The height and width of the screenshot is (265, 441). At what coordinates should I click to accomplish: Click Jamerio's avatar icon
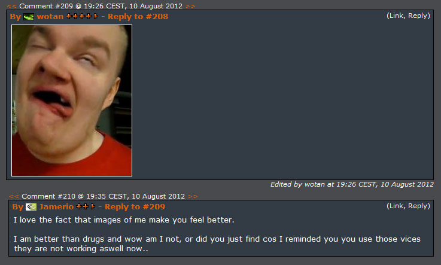tap(31, 207)
